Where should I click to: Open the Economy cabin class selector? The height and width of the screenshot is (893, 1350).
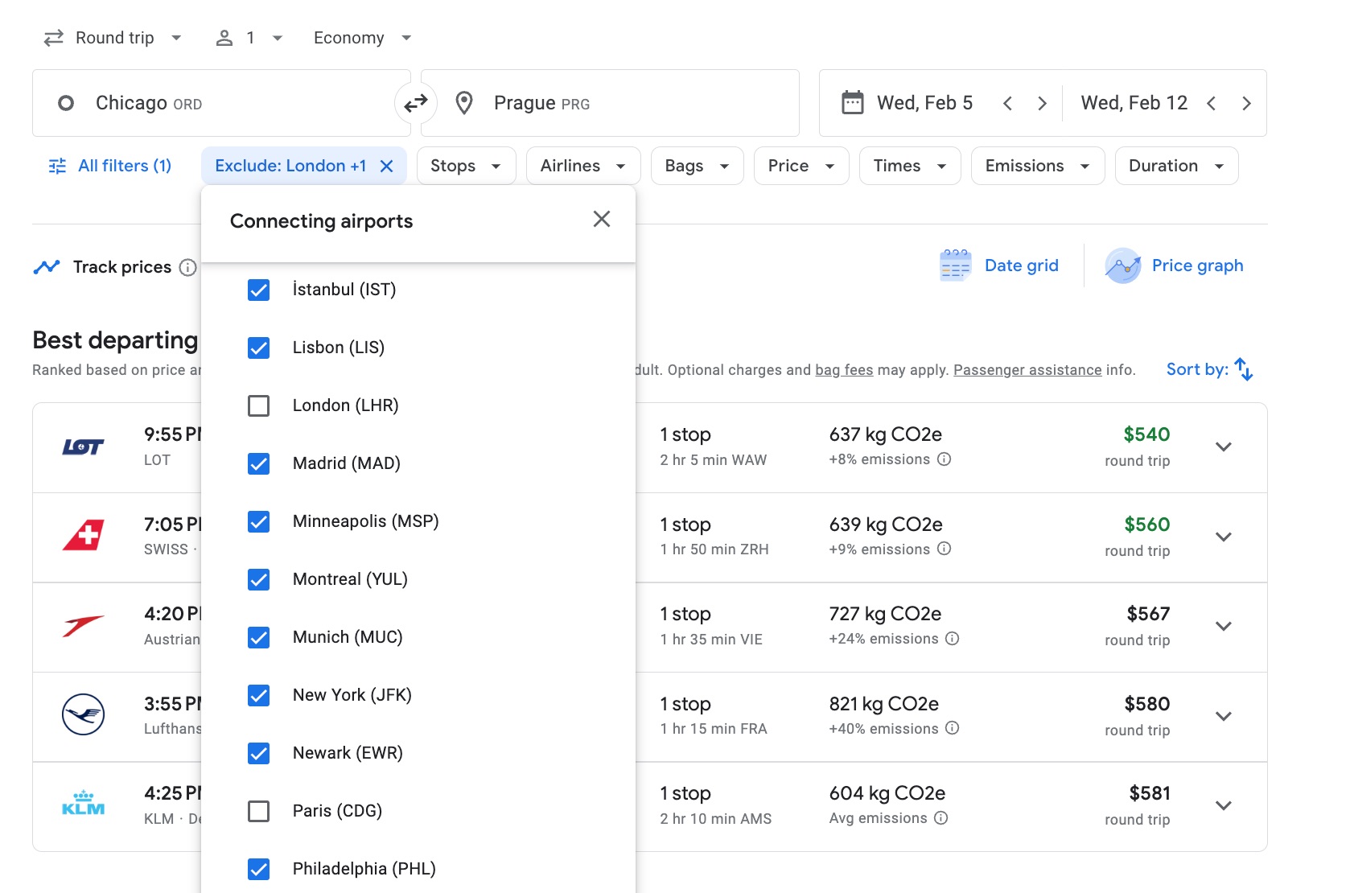tap(362, 37)
